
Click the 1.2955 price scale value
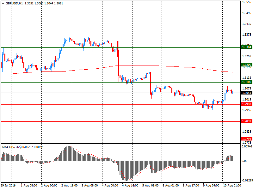[247, 110]
